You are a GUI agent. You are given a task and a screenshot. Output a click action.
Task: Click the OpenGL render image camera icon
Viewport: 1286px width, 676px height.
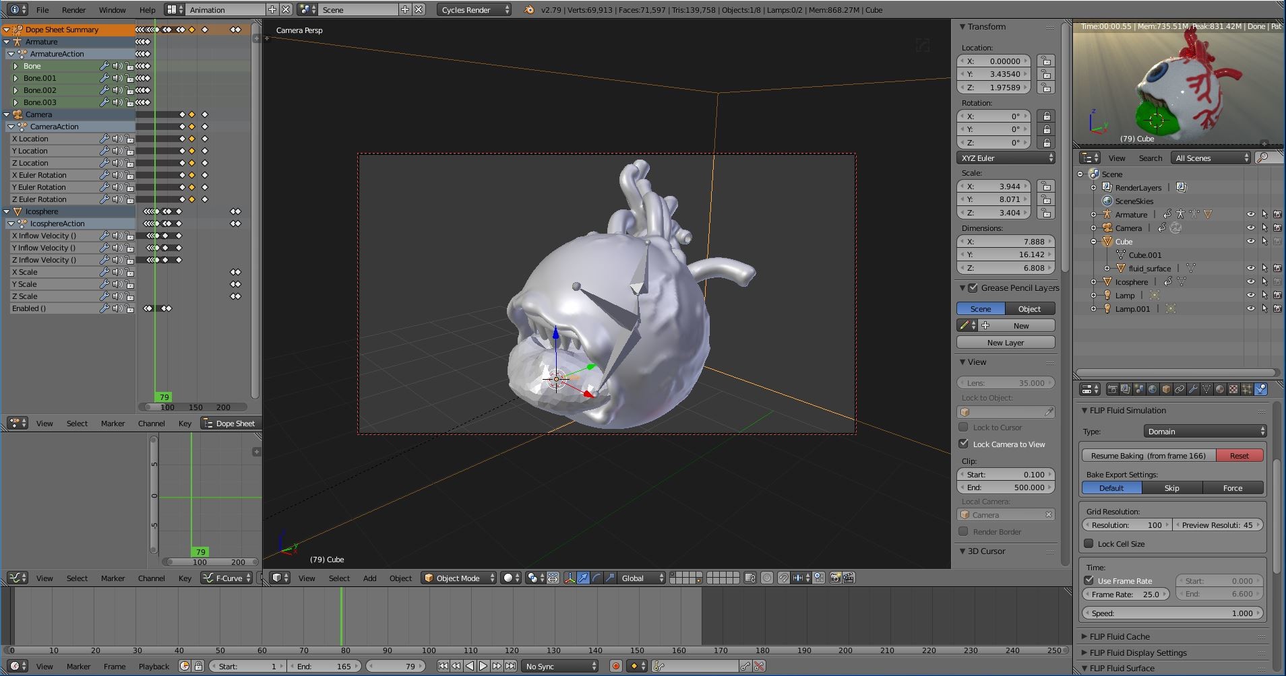point(836,578)
